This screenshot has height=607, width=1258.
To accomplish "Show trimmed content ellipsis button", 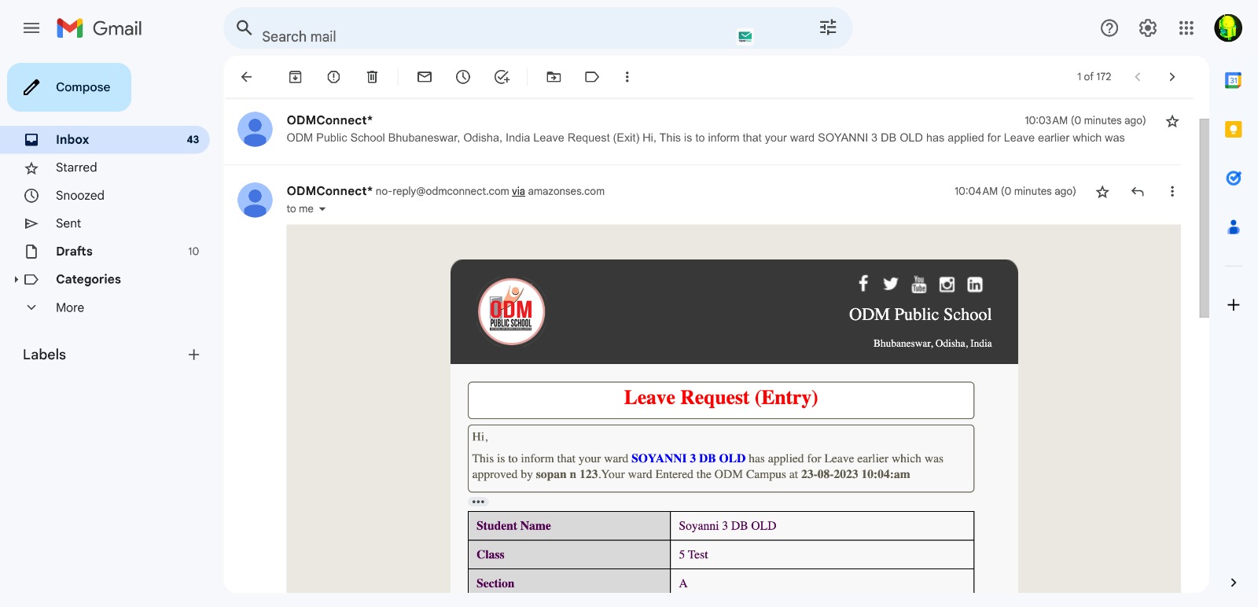I will click(x=478, y=502).
